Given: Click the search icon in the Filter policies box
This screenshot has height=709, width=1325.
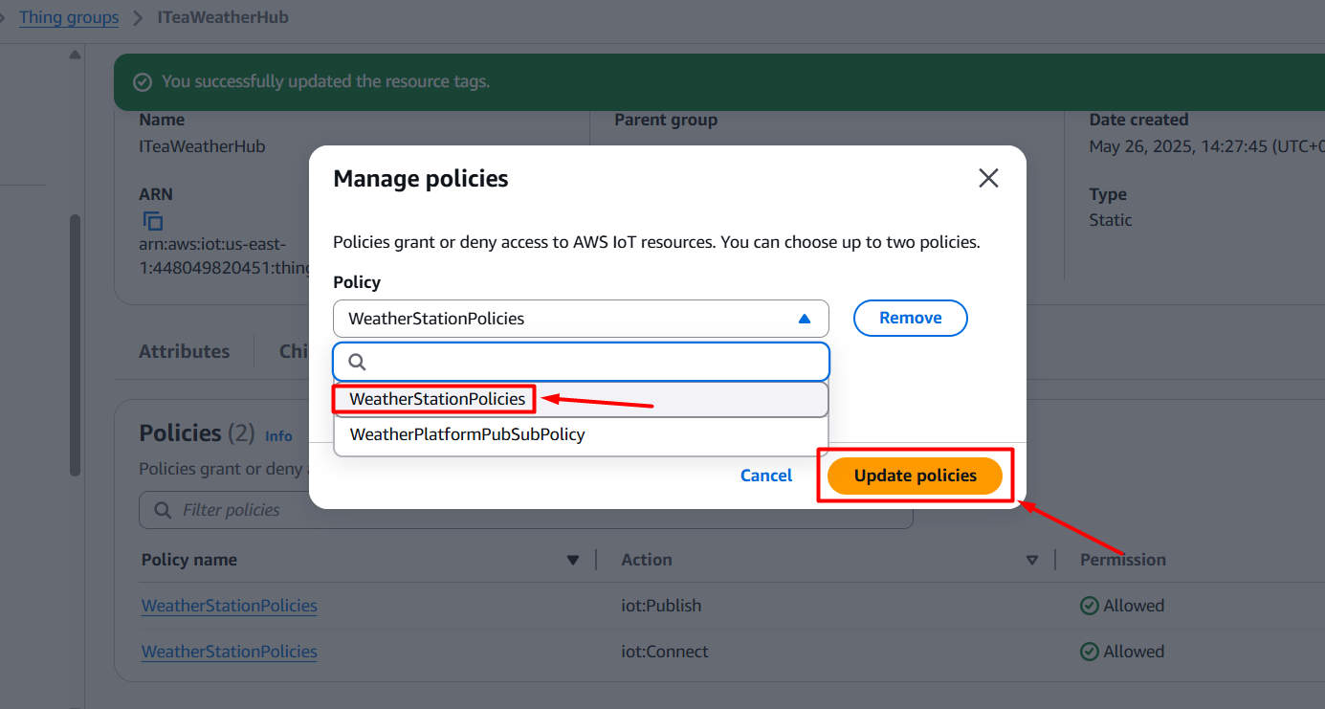Looking at the screenshot, I should [164, 510].
